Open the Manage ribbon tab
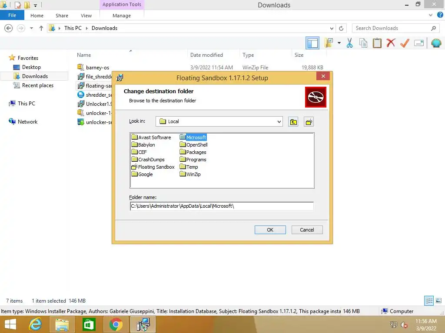This screenshot has width=445, height=333. pos(122,16)
